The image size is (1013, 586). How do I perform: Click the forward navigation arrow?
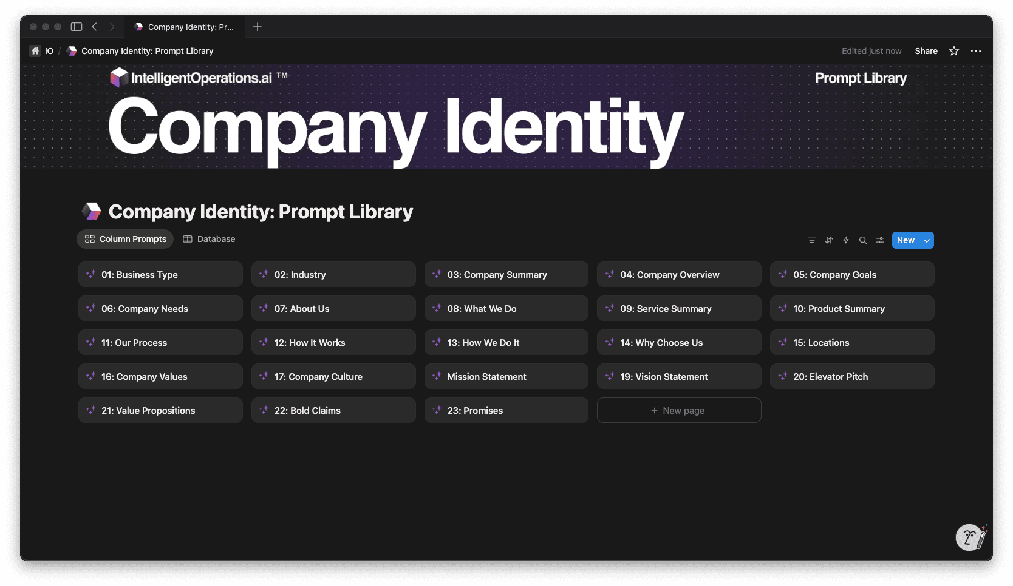tap(112, 27)
